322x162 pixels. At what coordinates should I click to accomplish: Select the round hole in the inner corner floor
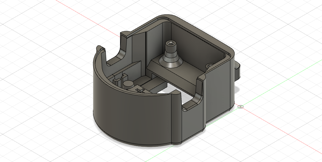pos(210,66)
